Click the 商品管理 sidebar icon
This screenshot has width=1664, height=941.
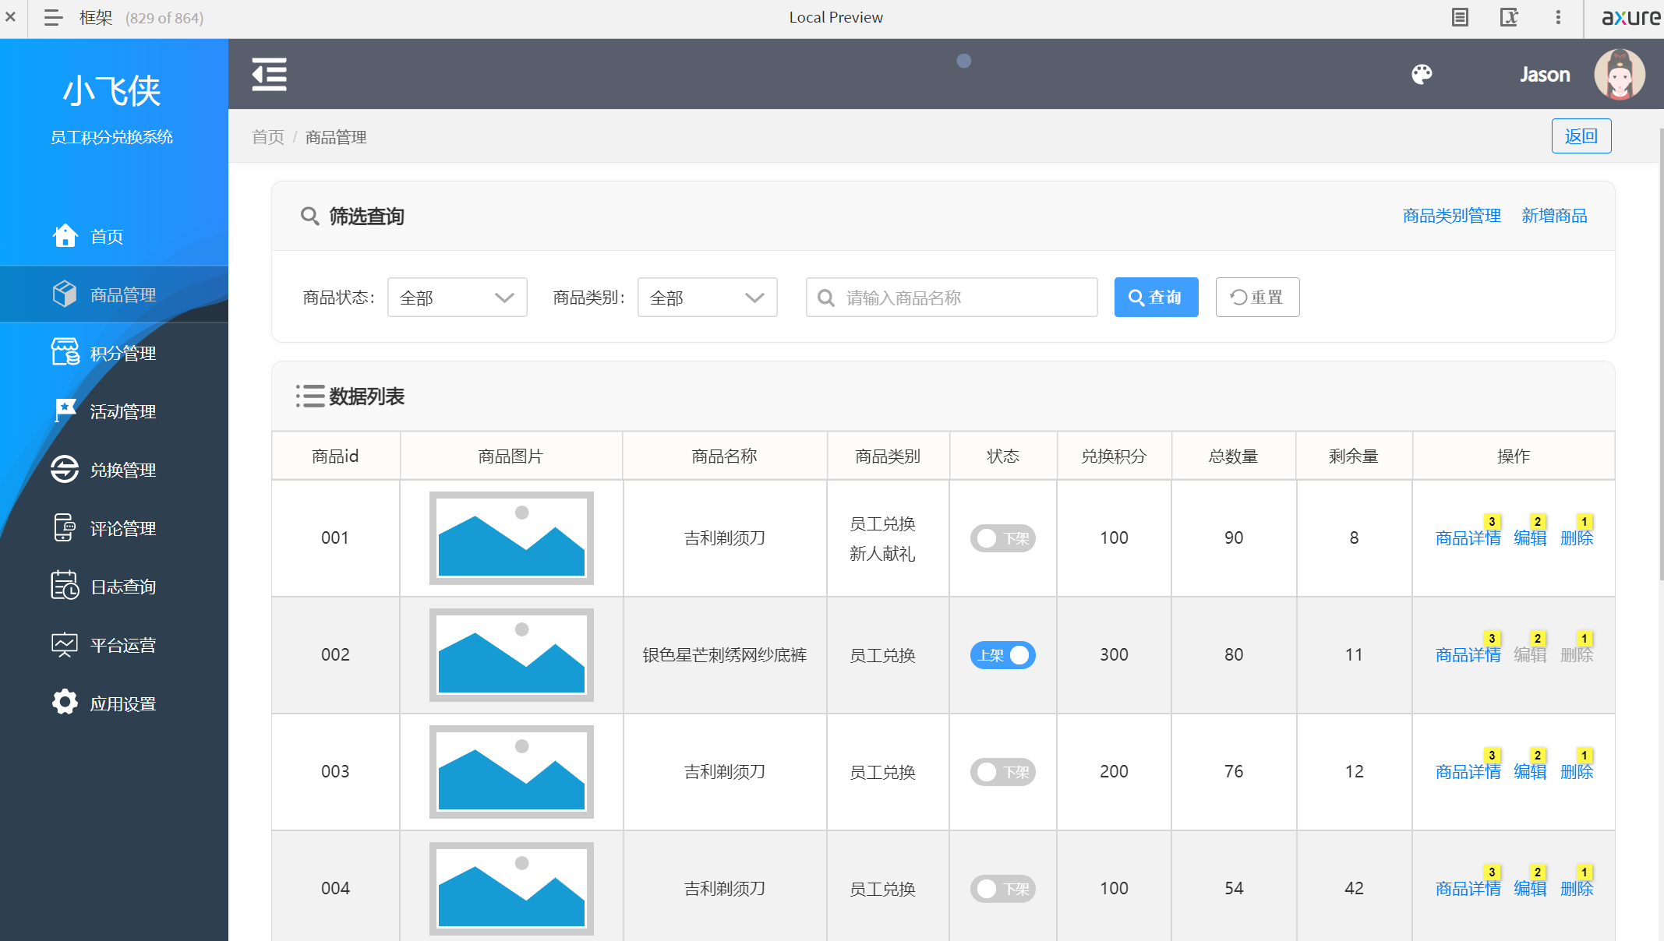[64, 294]
